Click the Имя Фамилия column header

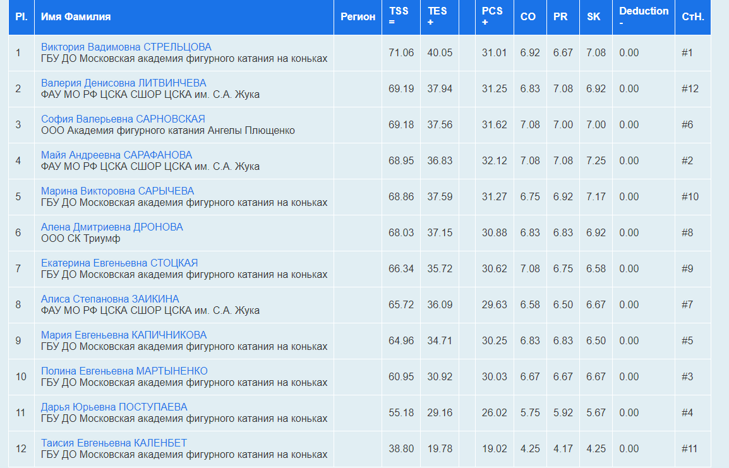(x=76, y=17)
